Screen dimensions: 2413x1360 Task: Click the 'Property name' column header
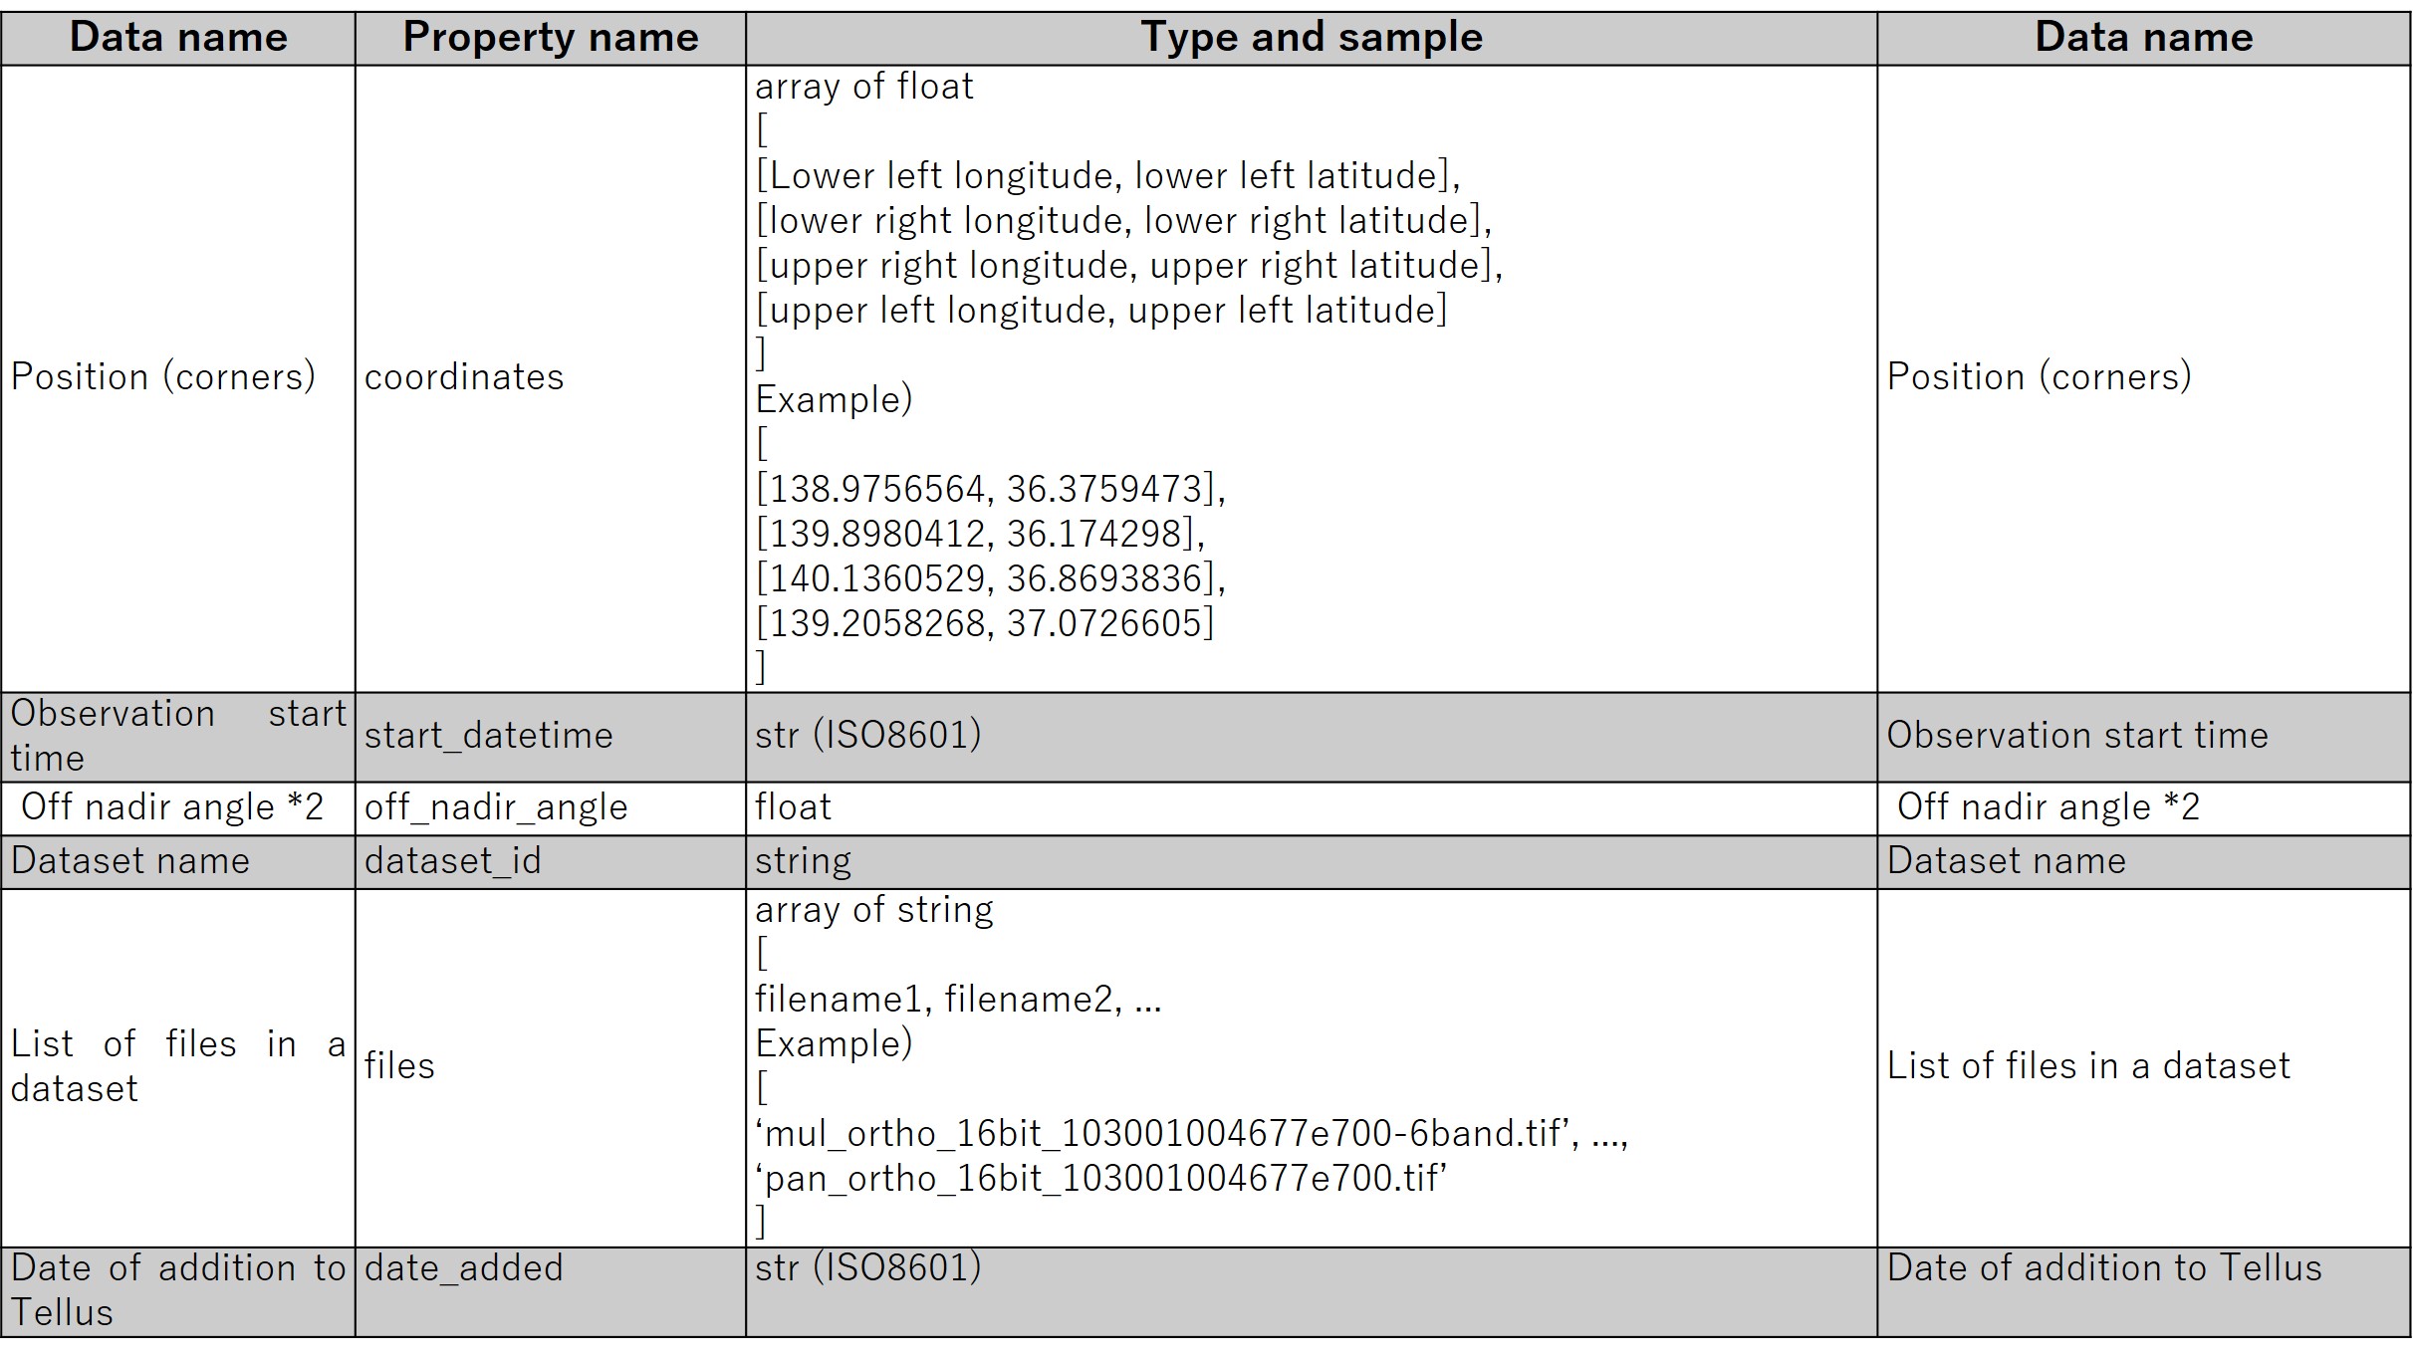click(550, 38)
